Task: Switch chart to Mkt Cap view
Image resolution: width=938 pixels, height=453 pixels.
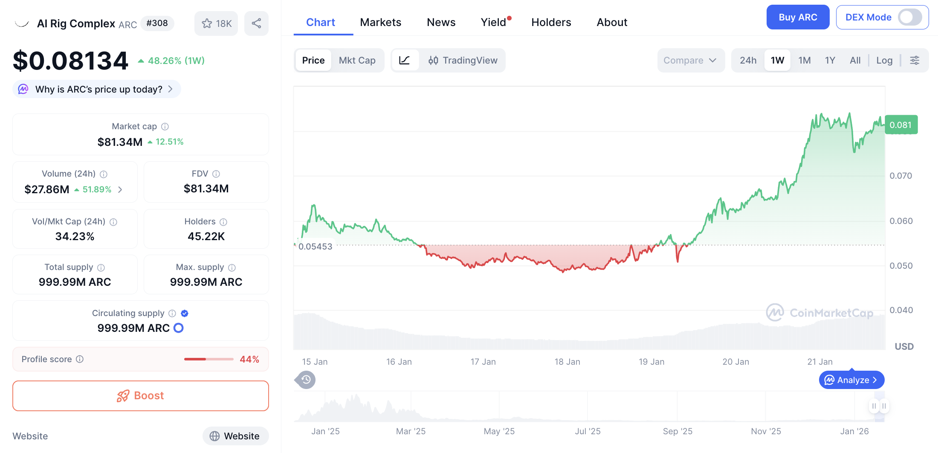Action: (x=357, y=61)
